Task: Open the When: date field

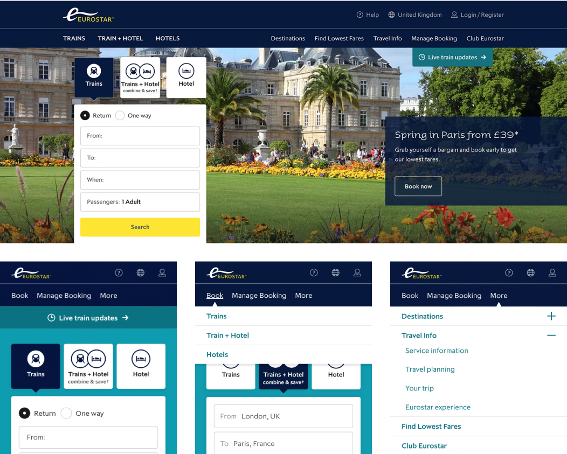Action: pos(140,180)
